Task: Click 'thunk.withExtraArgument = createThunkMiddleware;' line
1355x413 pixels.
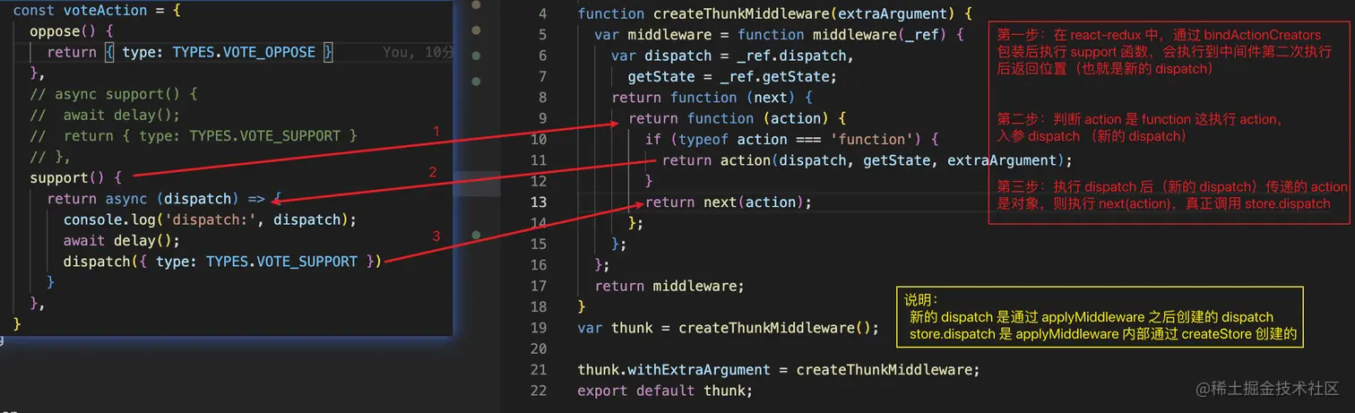Action: coord(779,369)
